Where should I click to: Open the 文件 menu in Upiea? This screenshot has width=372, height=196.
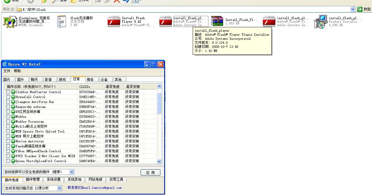7,71
